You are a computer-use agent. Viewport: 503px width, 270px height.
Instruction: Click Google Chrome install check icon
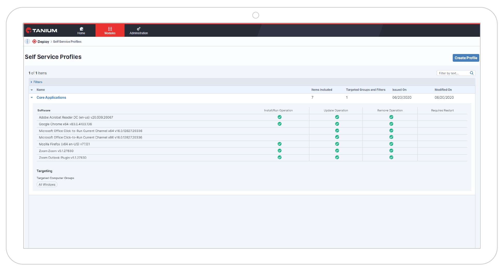point(279,124)
